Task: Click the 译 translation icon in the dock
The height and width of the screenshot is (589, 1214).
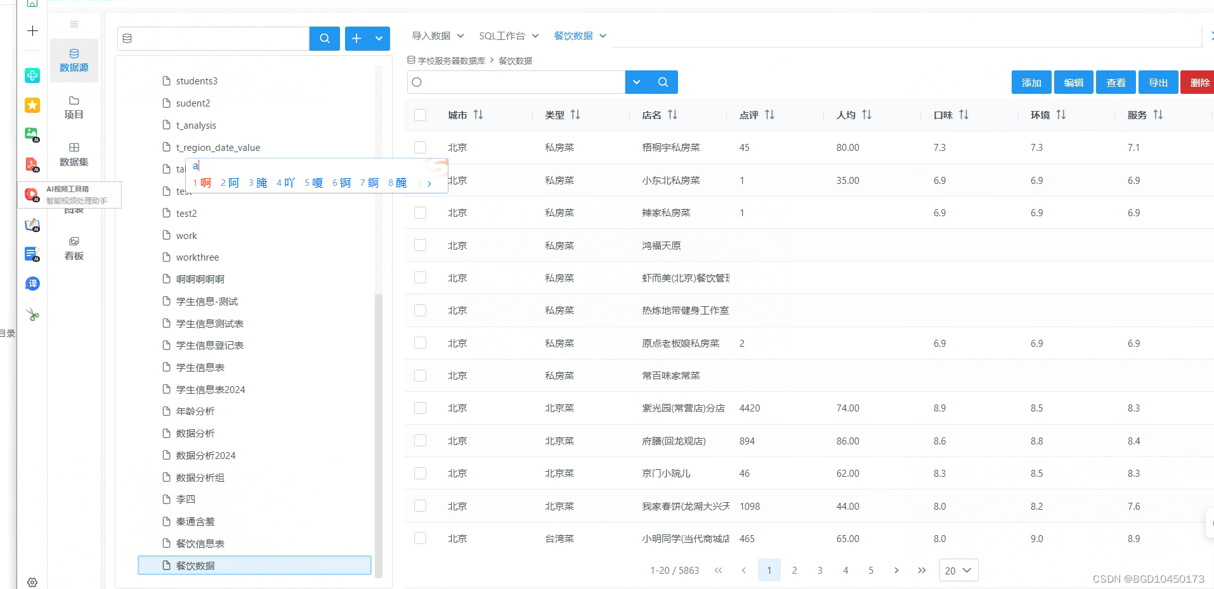Action: tap(32, 283)
